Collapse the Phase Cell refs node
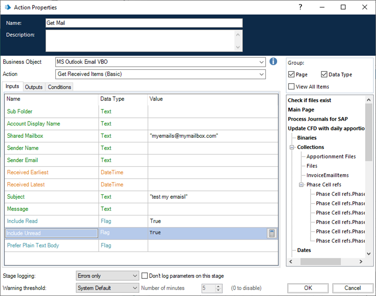Image resolution: width=376 pixels, height=296 pixels. tap(301, 185)
